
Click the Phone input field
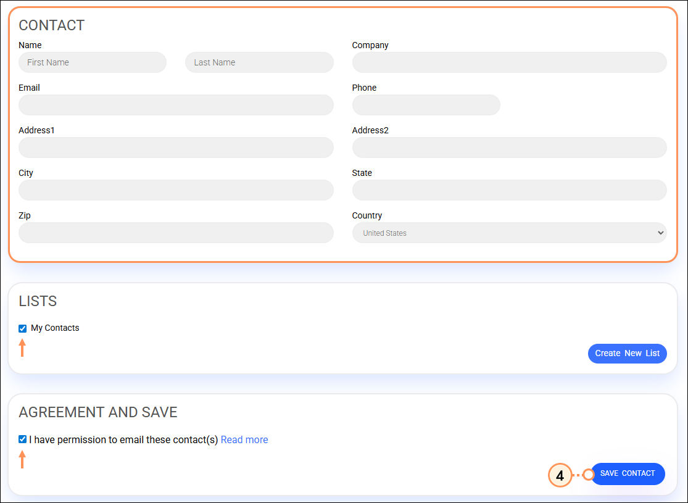426,105
